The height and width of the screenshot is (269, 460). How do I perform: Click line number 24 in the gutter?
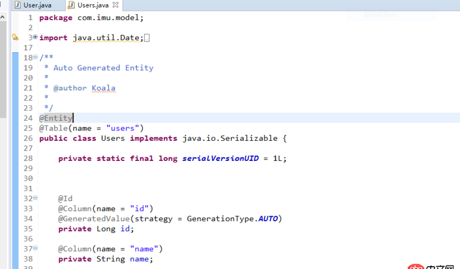28,118
